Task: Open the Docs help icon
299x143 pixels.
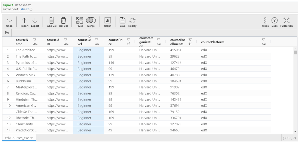Action: pos(274,20)
